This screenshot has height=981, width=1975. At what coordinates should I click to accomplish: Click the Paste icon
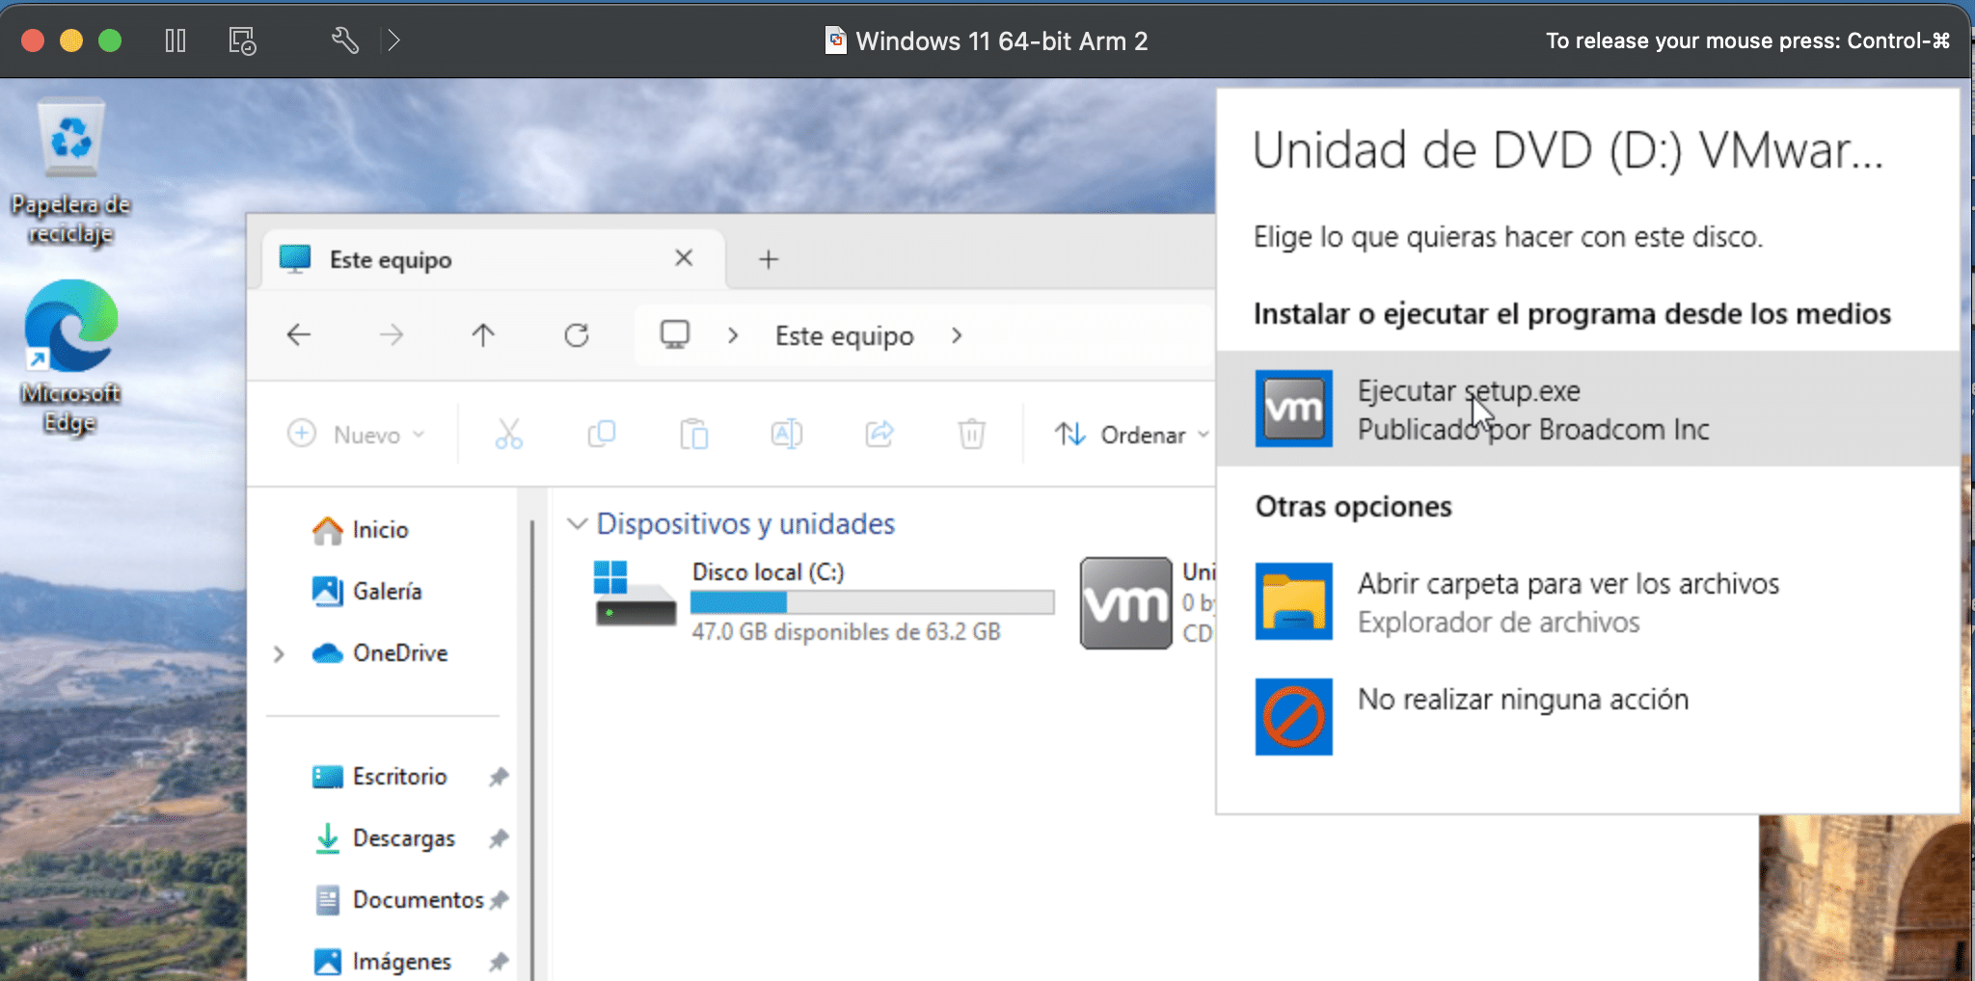coord(693,434)
